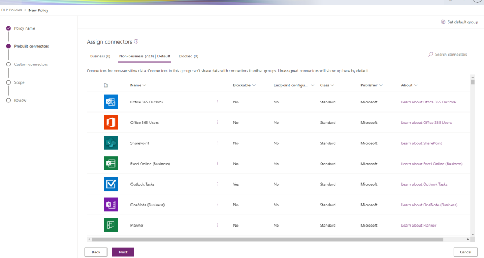Open more options for Excel Online (Business)

[x=218, y=164]
